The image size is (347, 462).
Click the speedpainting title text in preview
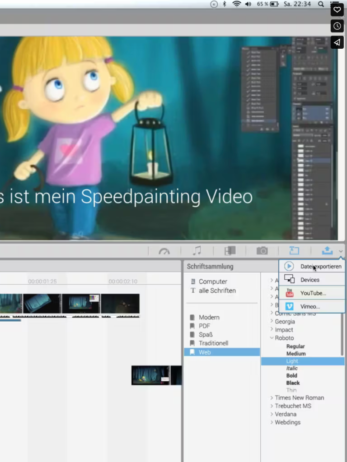coord(127,197)
